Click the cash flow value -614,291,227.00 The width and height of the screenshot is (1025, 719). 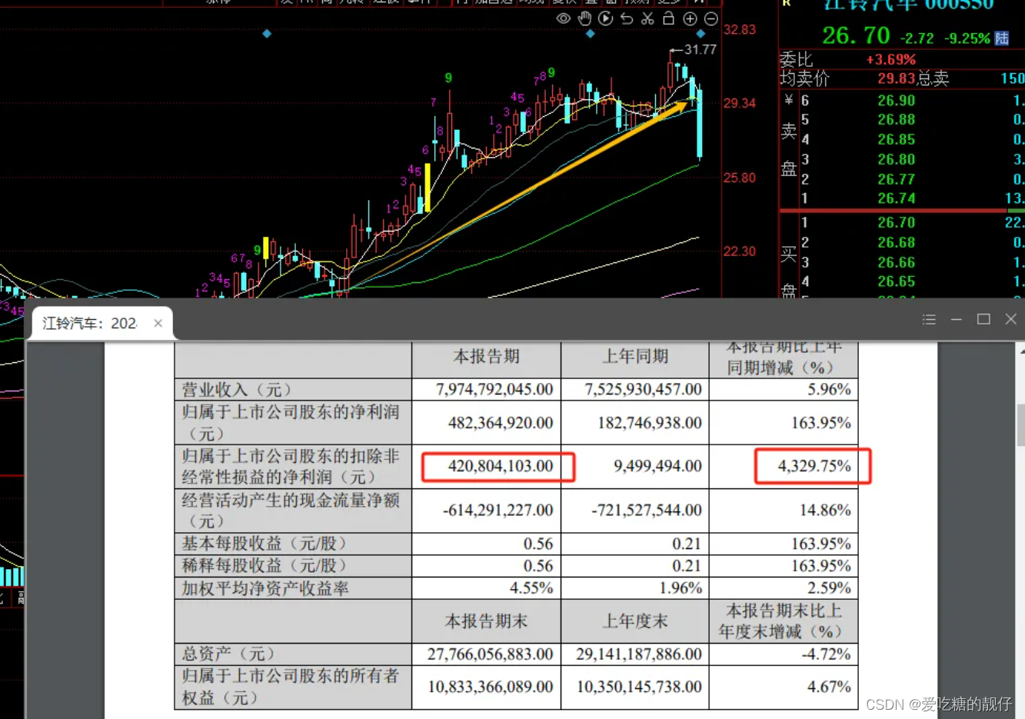[498, 511]
